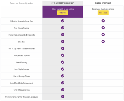Click 'Perks: Partner Rewards & Discounts' label

pyautogui.click(x=21, y=35)
